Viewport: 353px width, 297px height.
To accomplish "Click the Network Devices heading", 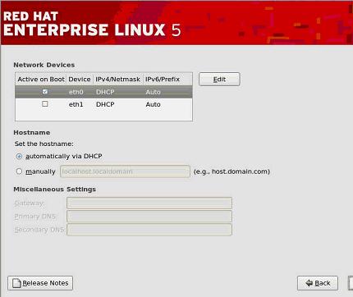I will [x=44, y=65].
